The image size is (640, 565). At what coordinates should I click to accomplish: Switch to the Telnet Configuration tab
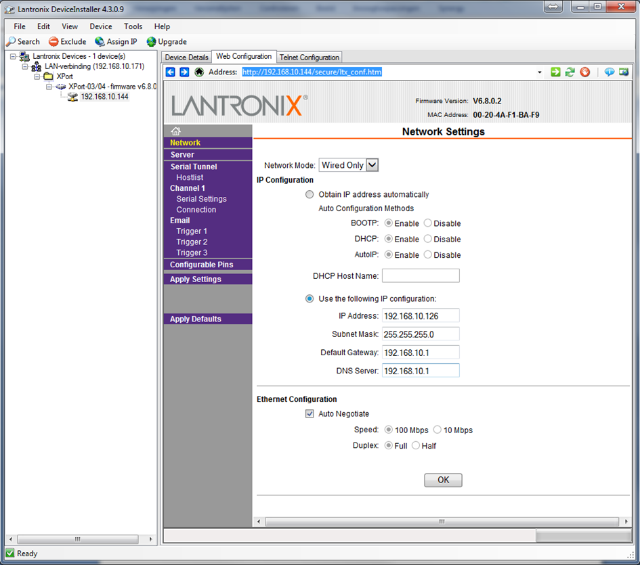coord(310,58)
